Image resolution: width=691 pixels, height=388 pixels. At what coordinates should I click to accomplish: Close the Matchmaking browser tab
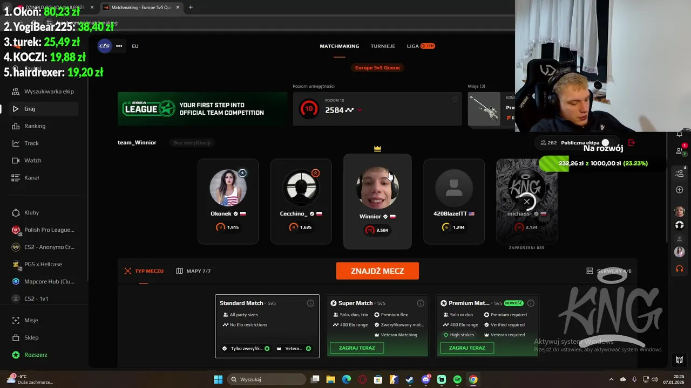click(178, 8)
